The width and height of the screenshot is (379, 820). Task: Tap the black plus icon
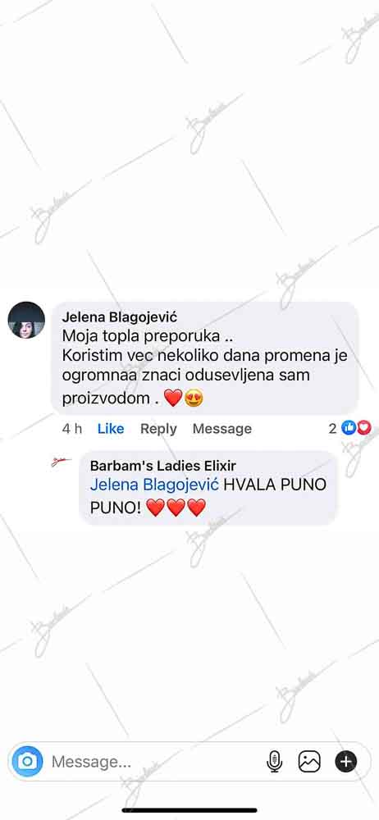coord(346,762)
